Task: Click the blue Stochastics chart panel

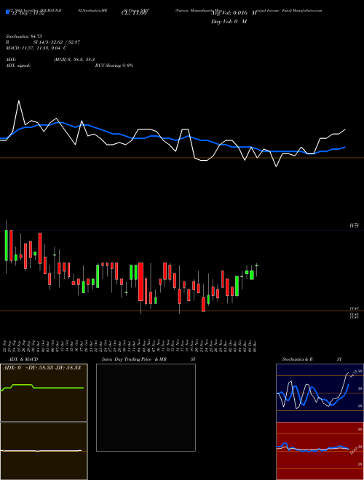Action: [320, 393]
